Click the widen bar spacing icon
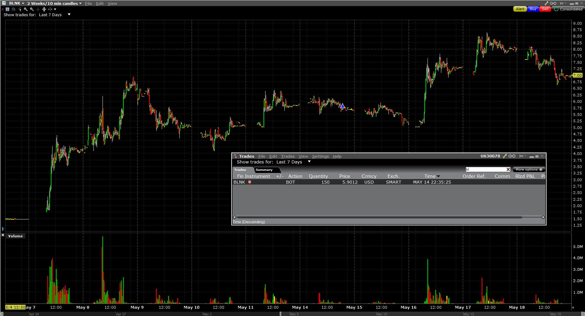This screenshot has height=316, width=585. (44, 9)
